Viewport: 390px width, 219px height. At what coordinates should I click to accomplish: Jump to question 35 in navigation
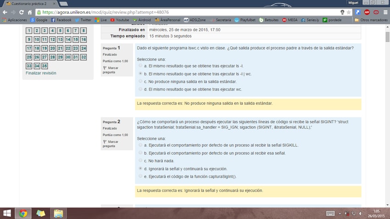45,66
